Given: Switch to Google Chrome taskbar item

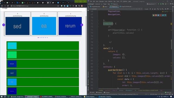Looking at the screenshot, I should pos(17,97).
